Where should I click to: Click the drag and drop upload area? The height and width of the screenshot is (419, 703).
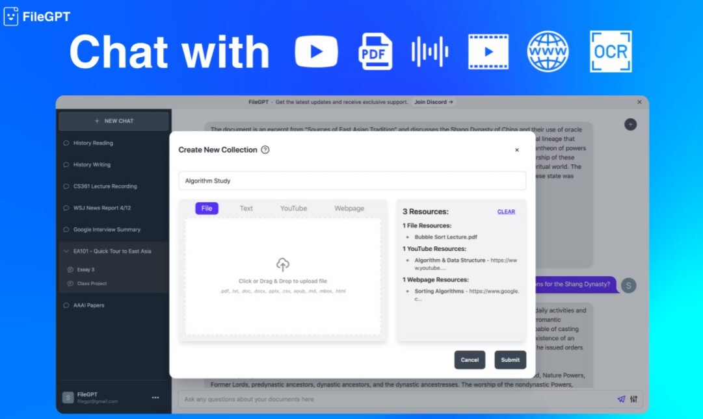coord(282,276)
